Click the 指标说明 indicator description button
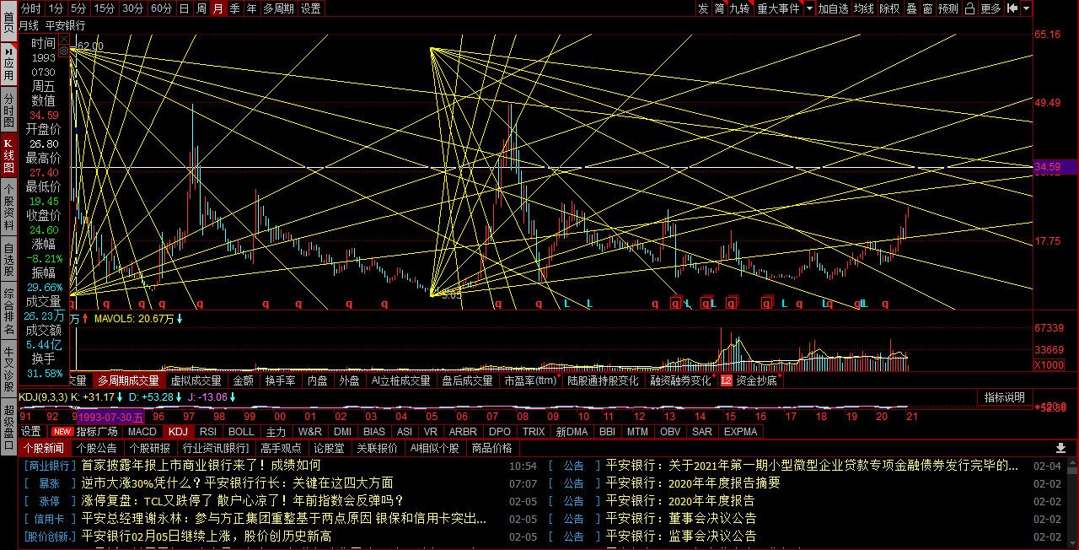1079x550 pixels. point(1005,397)
